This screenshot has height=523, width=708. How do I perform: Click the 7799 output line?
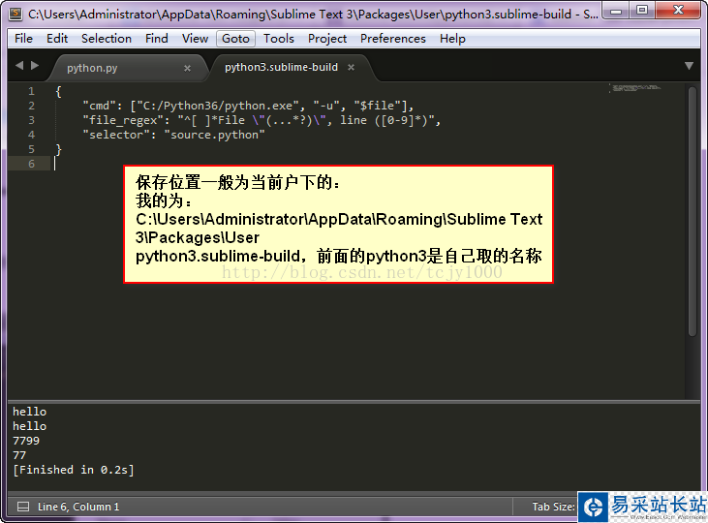pyautogui.click(x=26, y=441)
